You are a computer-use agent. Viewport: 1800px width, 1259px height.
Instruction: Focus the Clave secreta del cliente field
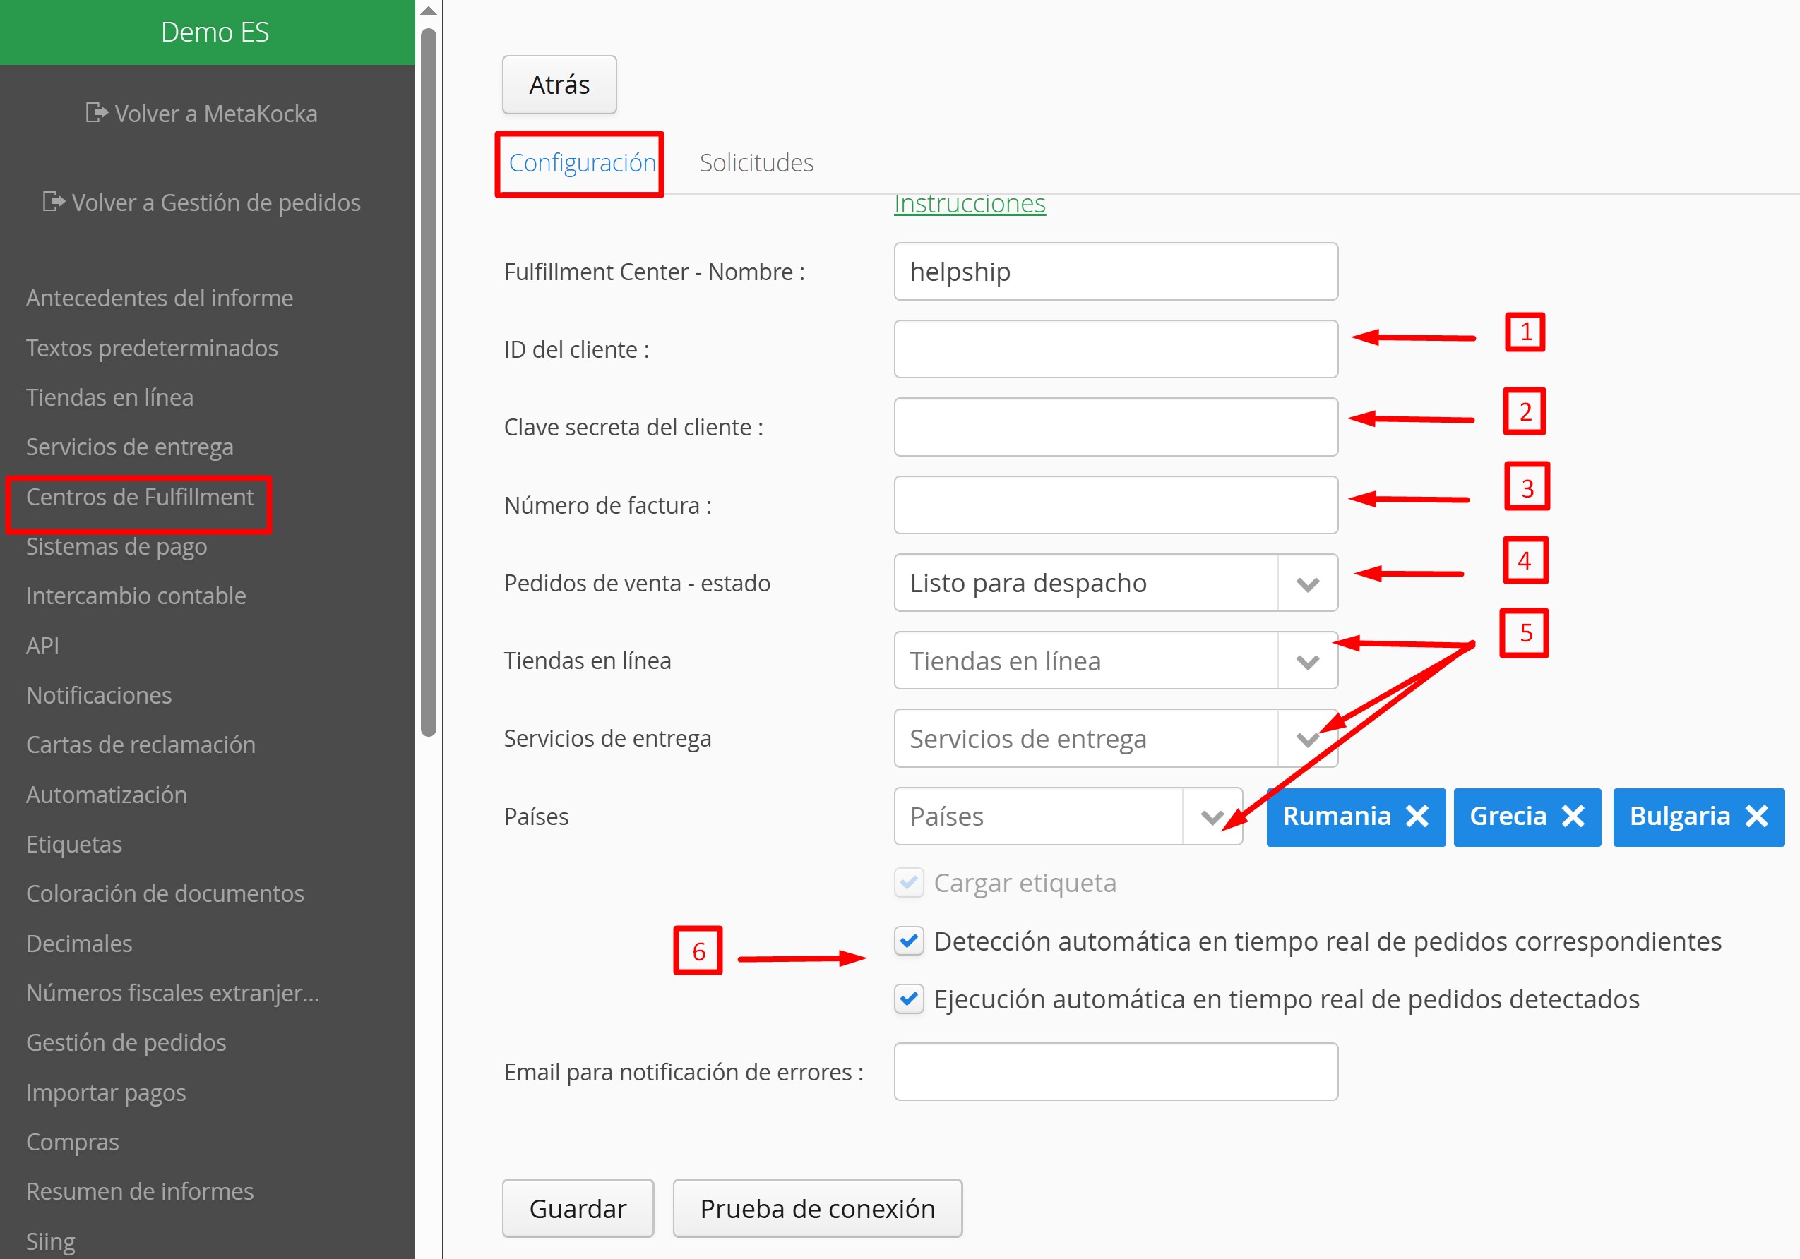tap(1116, 427)
